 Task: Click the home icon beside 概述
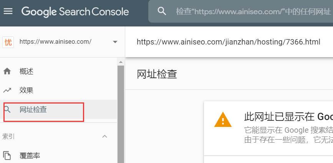(7, 71)
